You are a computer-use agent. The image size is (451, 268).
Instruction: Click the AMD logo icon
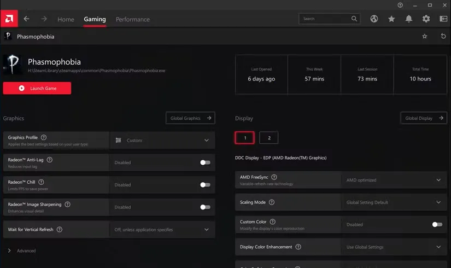(x=9, y=19)
